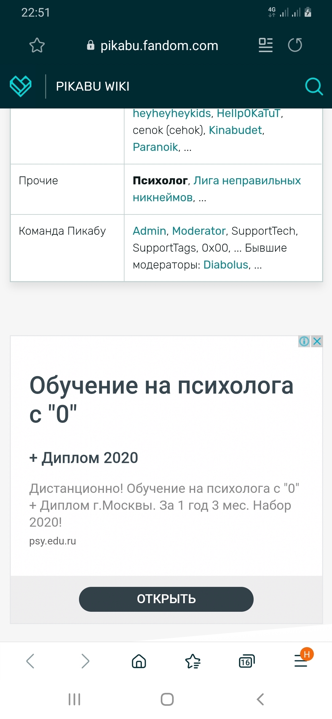This screenshot has height=719, width=332.
Task: Open Android recent apps button
Action: pos(74,699)
